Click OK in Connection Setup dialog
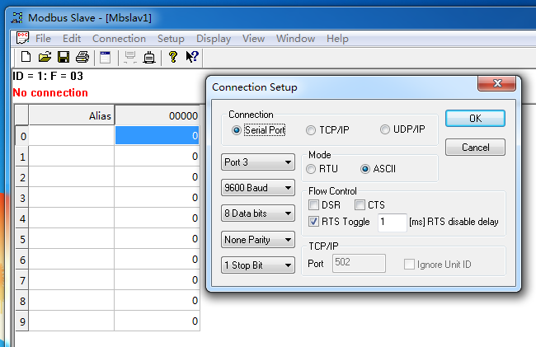 475,118
